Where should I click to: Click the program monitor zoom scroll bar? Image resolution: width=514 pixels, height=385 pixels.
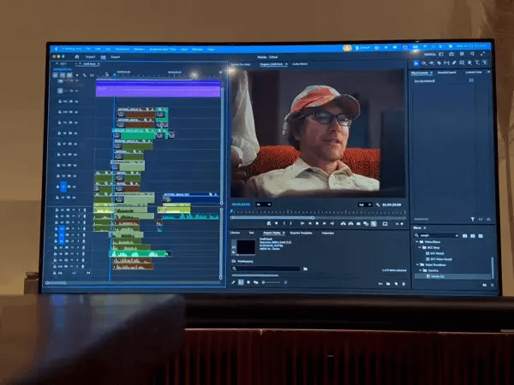point(272,217)
